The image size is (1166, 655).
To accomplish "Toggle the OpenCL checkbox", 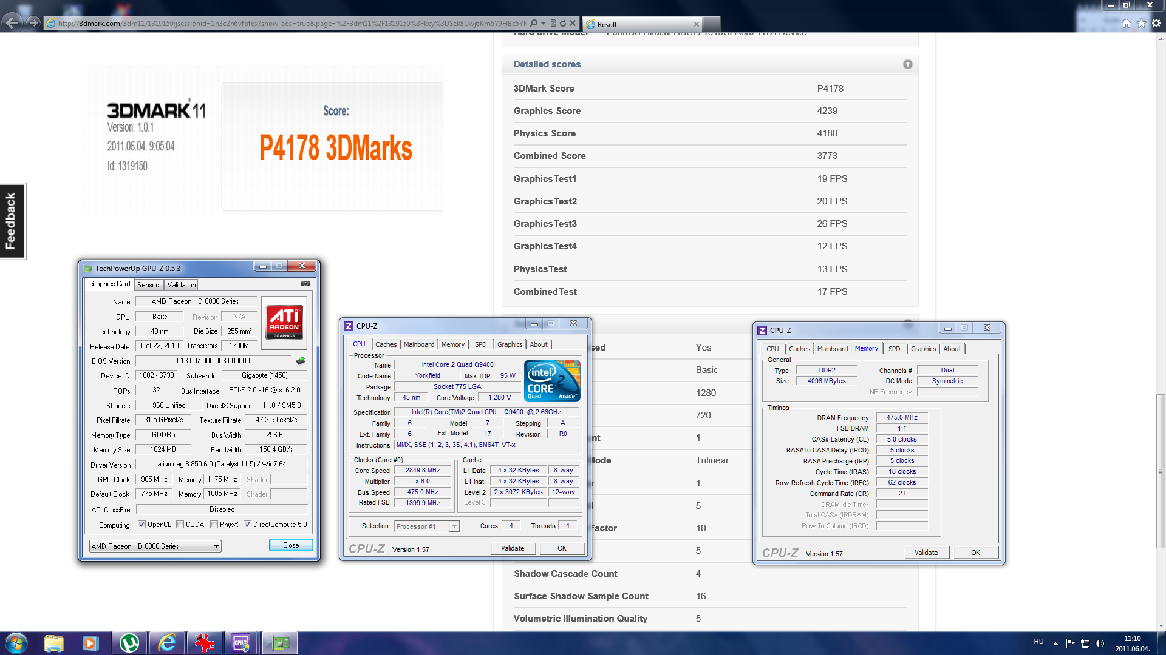I will (141, 525).
